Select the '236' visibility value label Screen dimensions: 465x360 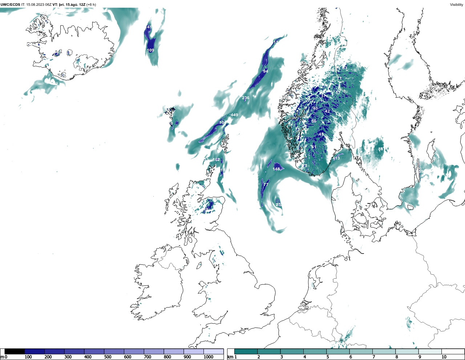click(x=246, y=98)
